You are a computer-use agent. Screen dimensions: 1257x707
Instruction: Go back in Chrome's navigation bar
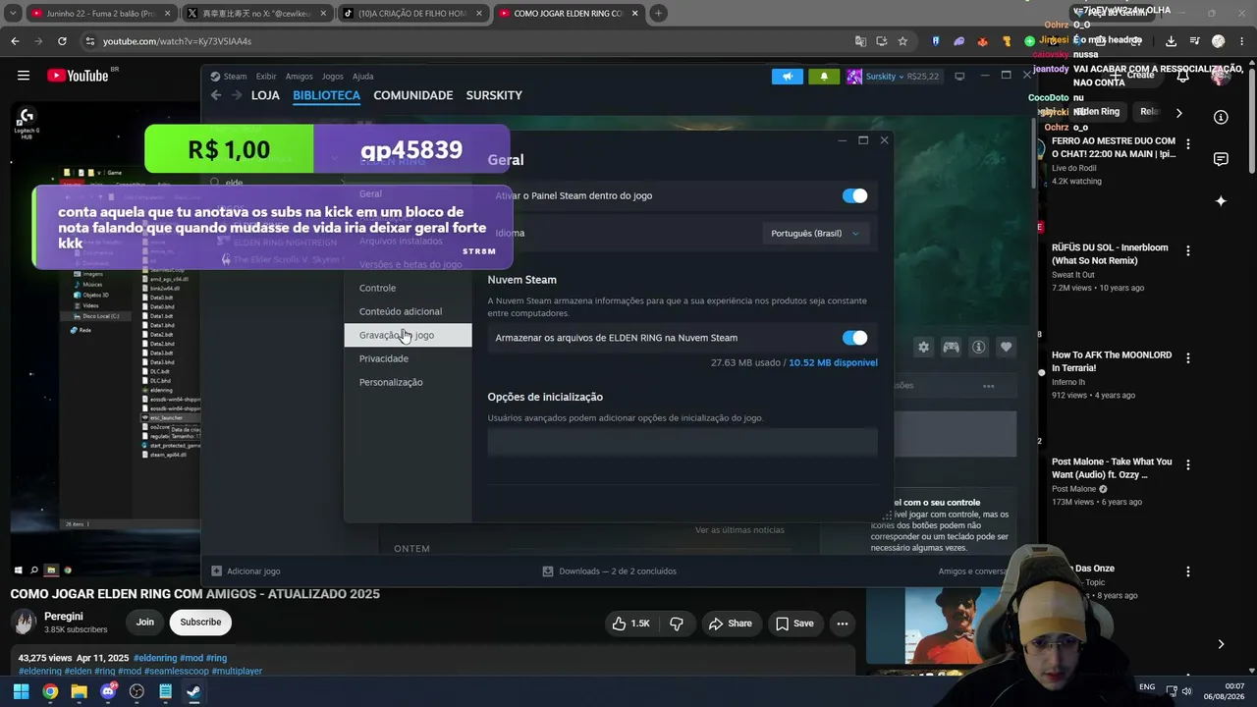(x=15, y=41)
